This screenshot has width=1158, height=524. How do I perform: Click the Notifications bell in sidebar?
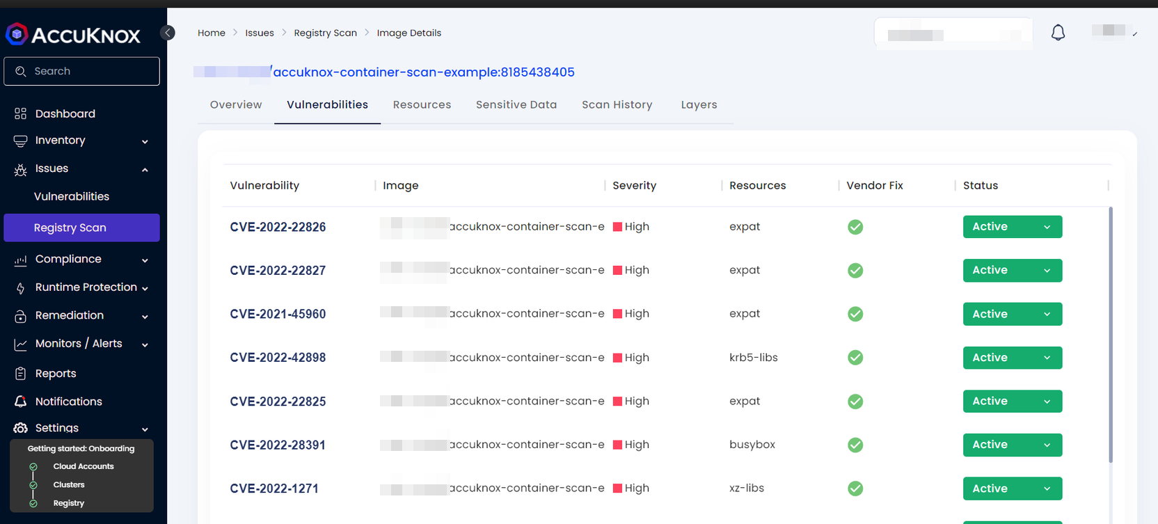click(20, 402)
